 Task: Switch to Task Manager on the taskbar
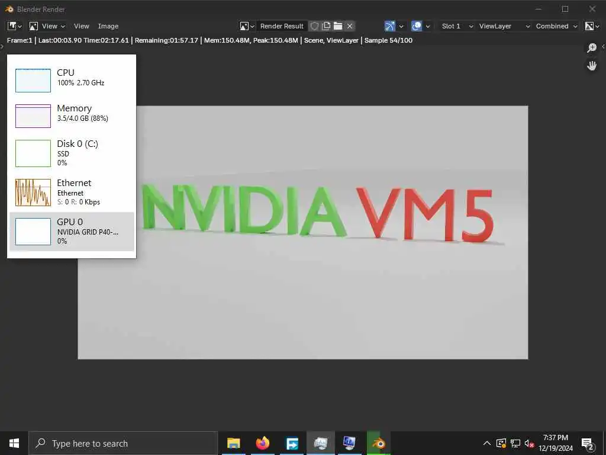pos(320,443)
